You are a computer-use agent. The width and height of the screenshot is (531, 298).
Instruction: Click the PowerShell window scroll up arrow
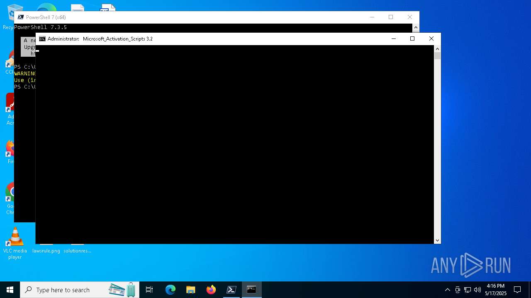click(x=416, y=27)
